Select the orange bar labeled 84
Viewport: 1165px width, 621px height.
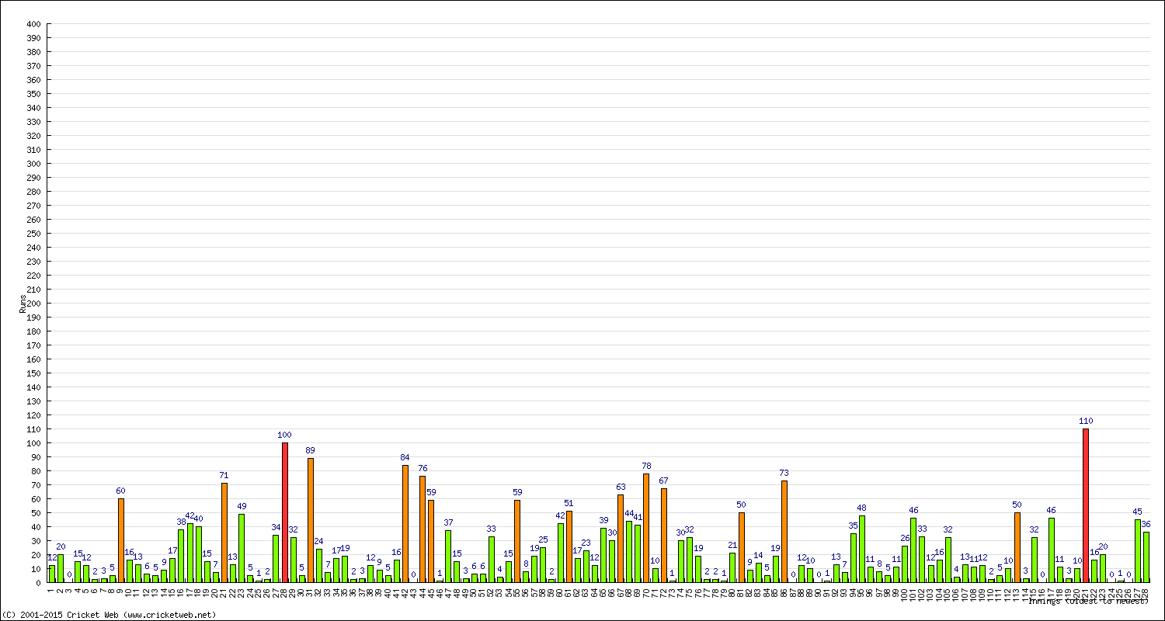[405, 523]
